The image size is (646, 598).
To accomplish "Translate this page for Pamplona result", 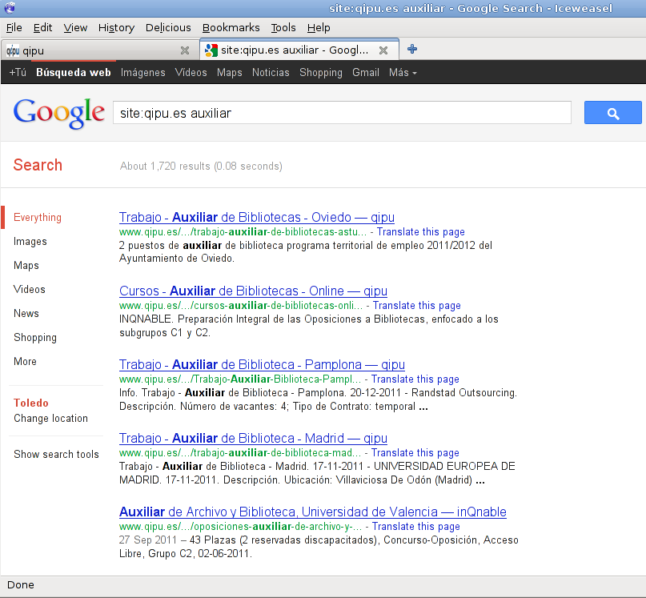I will [x=415, y=379].
